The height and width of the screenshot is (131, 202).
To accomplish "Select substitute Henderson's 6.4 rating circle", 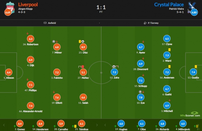I will (40, 124).
